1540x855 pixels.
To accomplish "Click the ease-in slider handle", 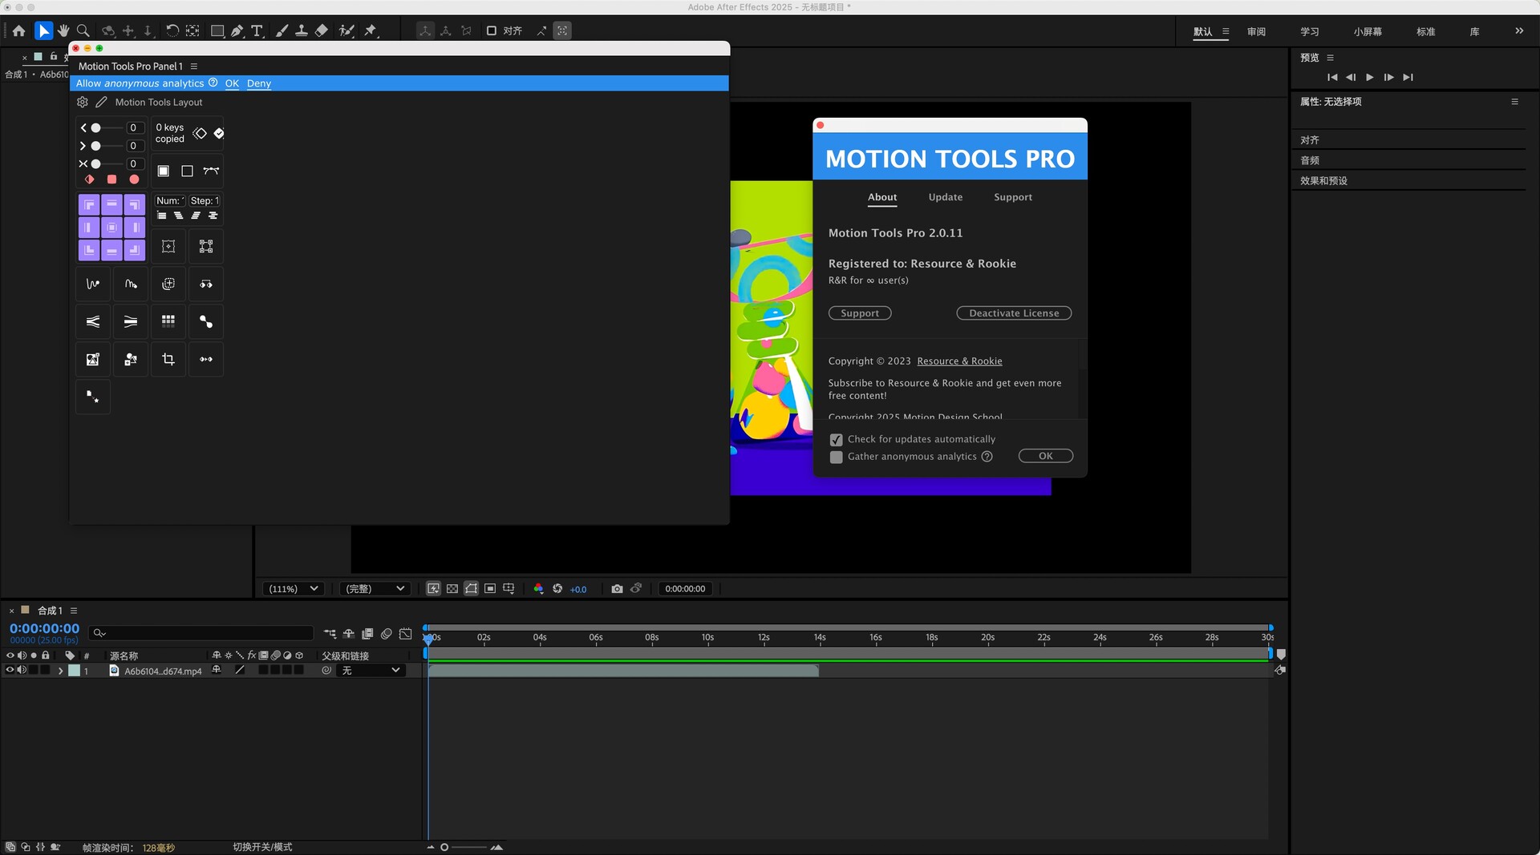I will tap(95, 128).
